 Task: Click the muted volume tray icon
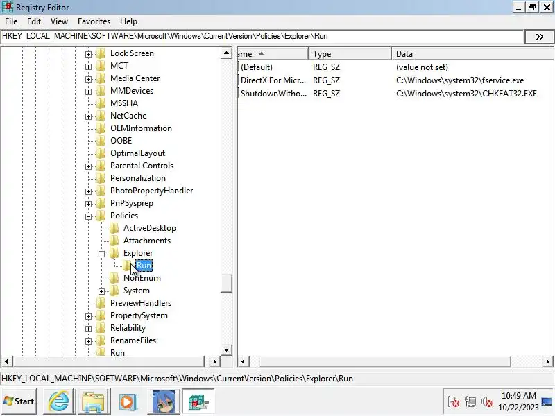(487, 402)
